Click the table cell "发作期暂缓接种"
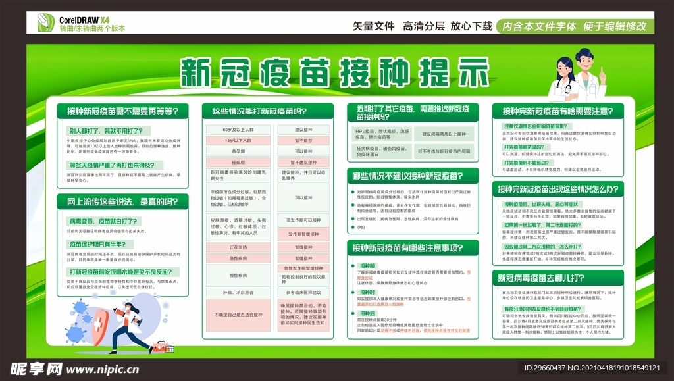Screen dimensions: 674x381 coord(303,234)
